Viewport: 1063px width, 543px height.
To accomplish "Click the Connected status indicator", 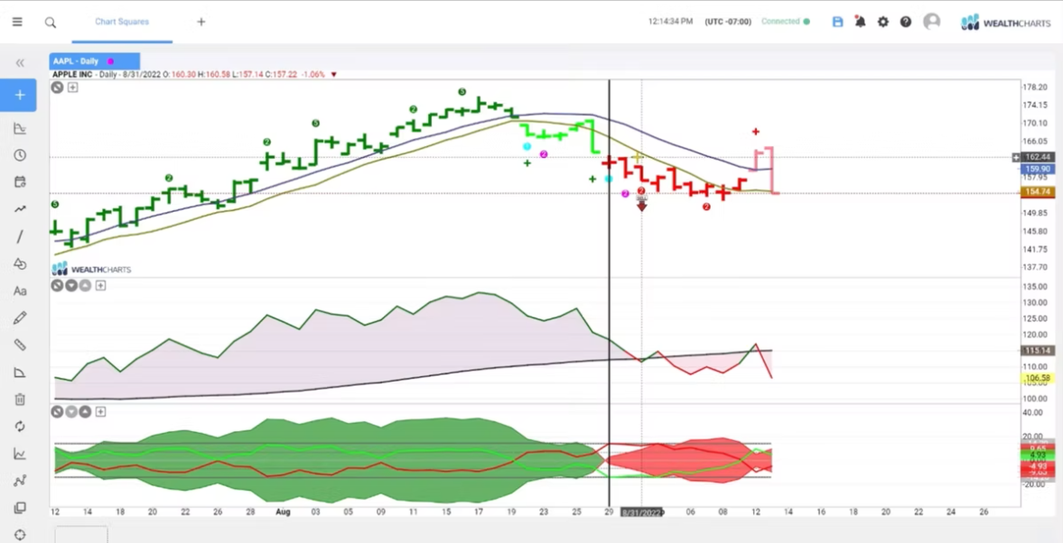I will (x=785, y=22).
